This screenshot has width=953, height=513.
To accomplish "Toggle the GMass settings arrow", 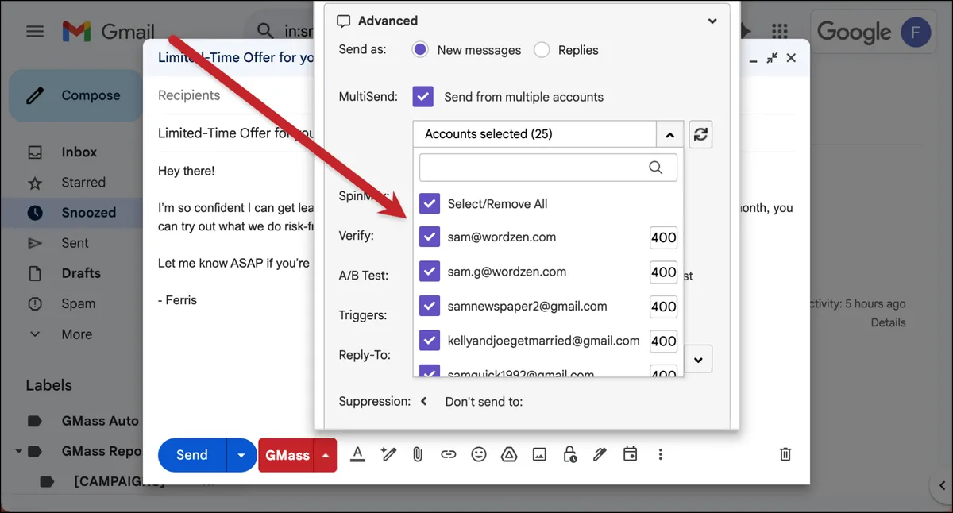I will tap(326, 455).
